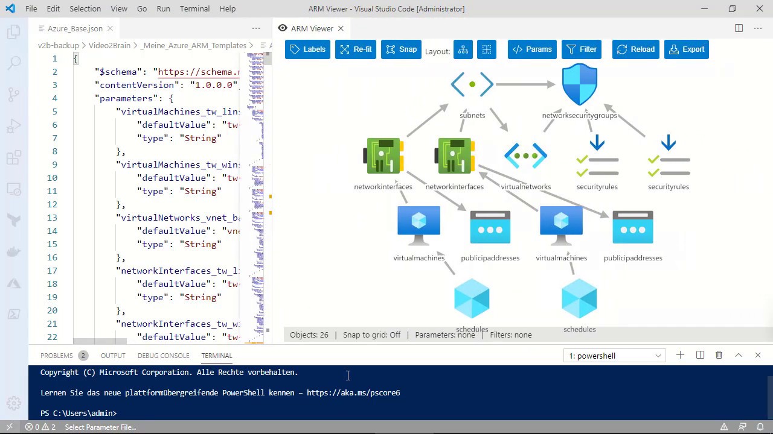This screenshot has width=773, height=434.
Task: Open the File menu
Action: pos(31,8)
